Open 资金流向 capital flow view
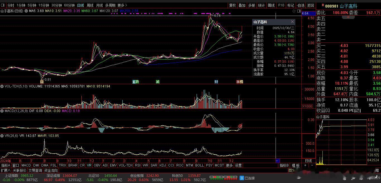The image size is (381, 183). point(51,170)
